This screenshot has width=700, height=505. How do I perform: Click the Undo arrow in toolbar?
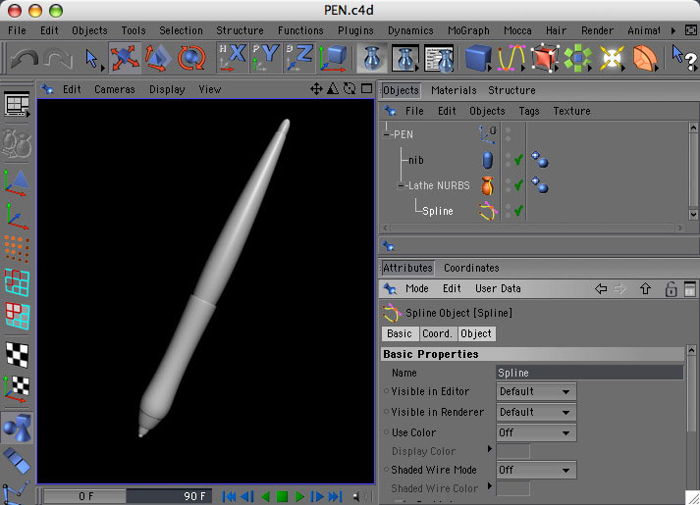coord(23,59)
